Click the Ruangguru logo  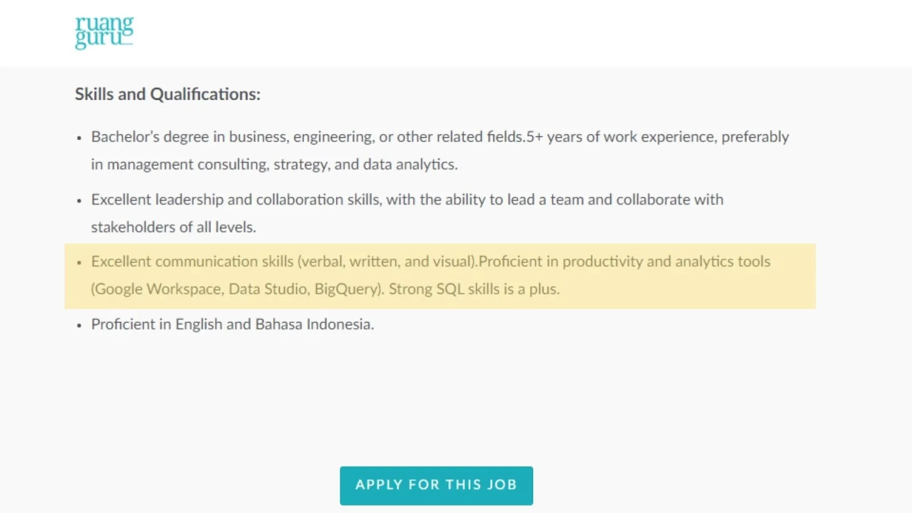tap(104, 32)
